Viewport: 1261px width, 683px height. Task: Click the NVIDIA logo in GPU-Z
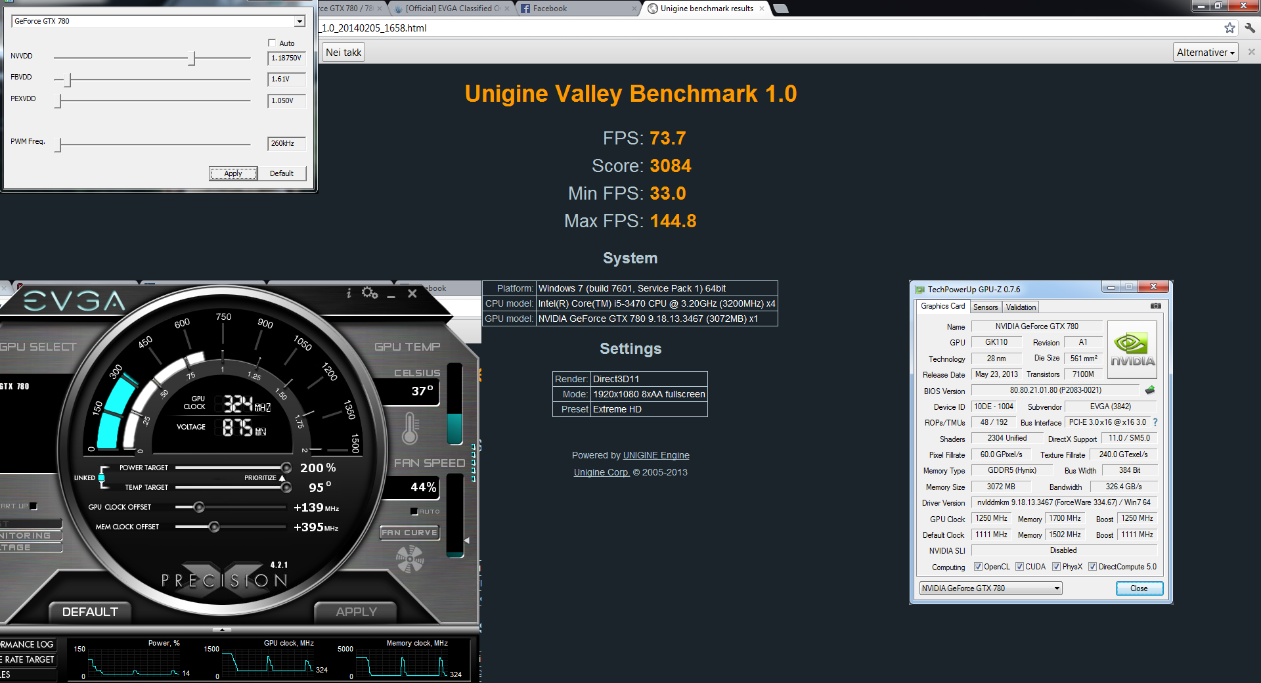point(1132,349)
